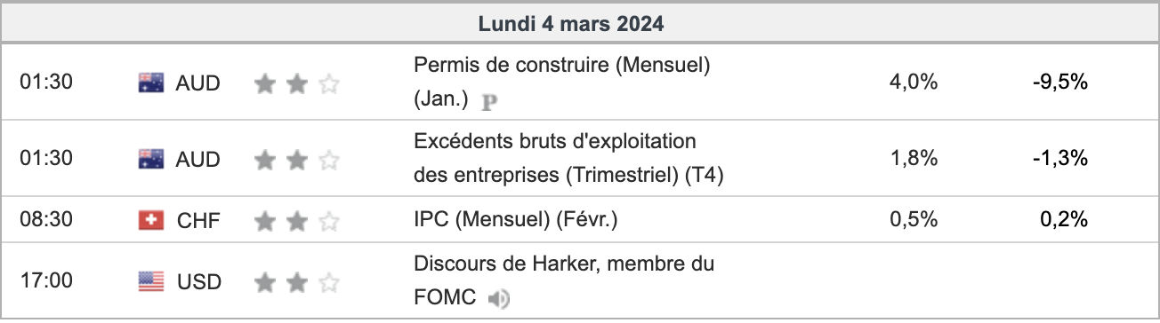Click the 17:00 time of Harker speech
The image size is (1160, 323).
[x=46, y=281]
